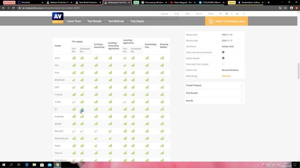Image resolution: width=300 pixels, height=168 pixels.
Task: Click Kaspersky vendor name in table
Action: click(59, 116)
